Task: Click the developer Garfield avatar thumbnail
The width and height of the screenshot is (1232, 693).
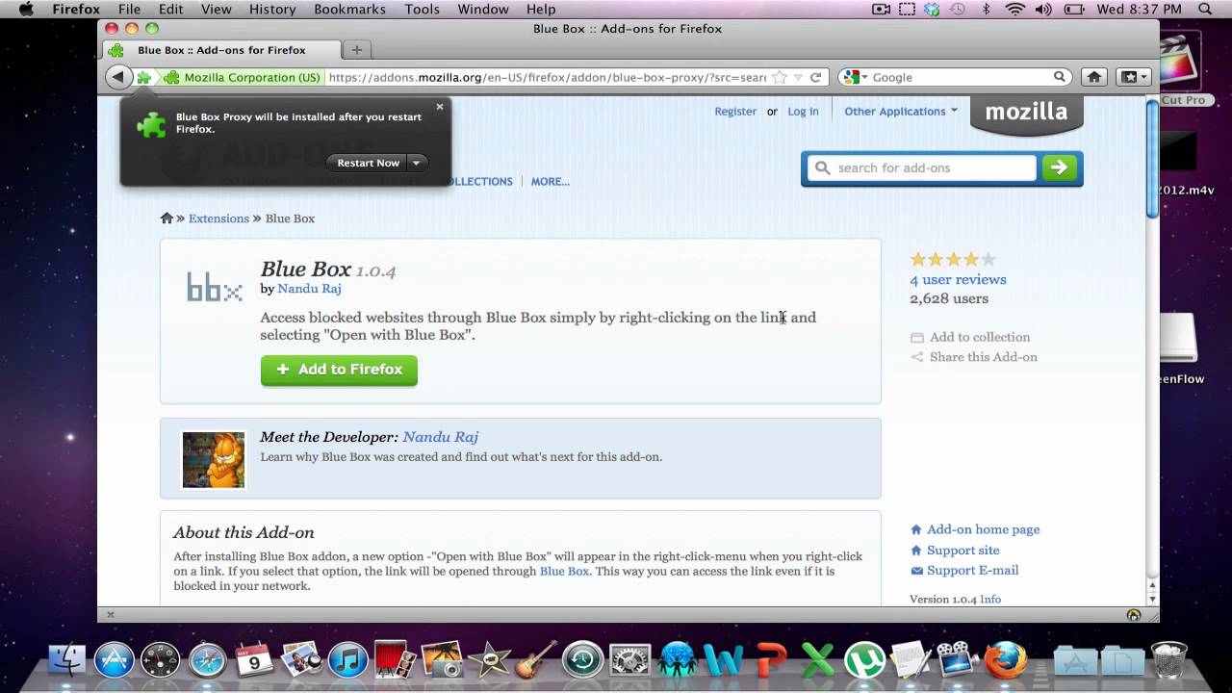Action: [x=214, y=459]
